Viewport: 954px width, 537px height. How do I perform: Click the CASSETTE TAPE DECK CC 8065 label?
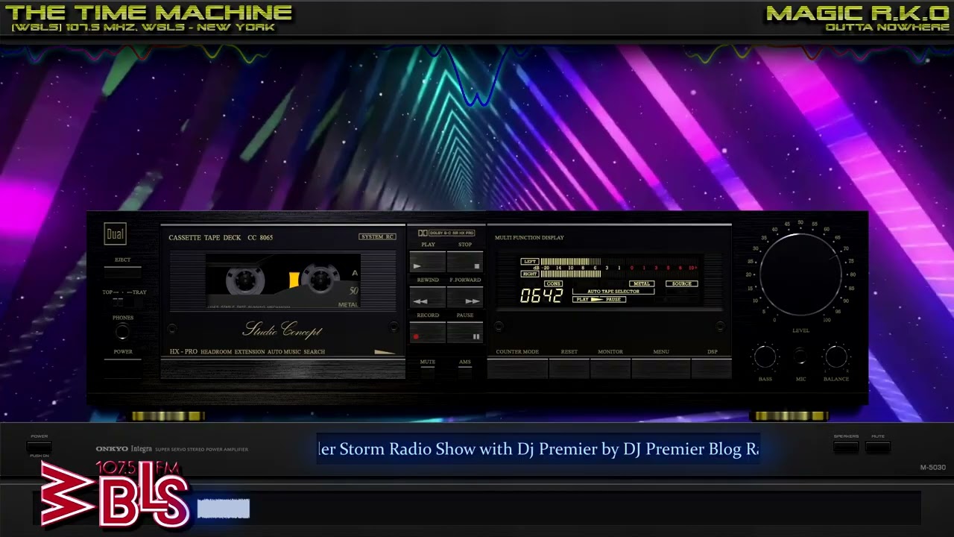click(x=221, y=237)
